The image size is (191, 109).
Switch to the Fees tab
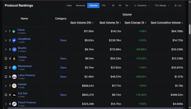coord(69,6)
